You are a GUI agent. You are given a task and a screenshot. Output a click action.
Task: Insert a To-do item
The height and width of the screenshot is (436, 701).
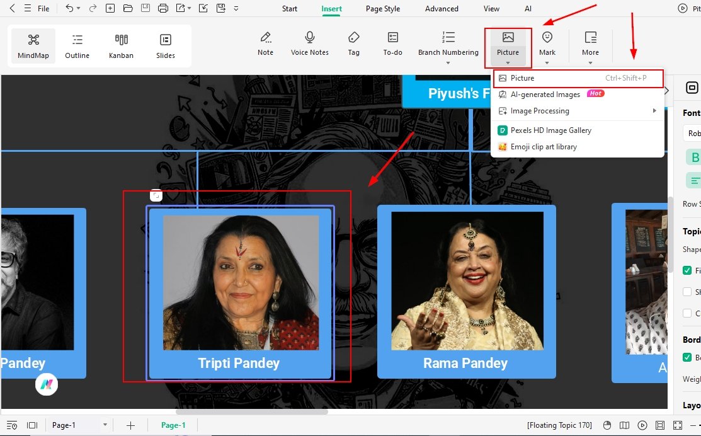(392, 43)
